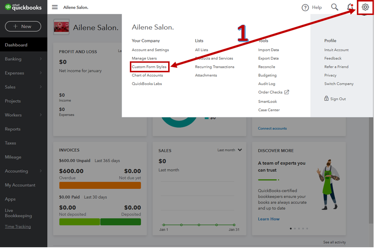Expand the Sales sidebar chevron
This screenshot has height=248, width=375.
pyautogui.click(x=41, y=87)
